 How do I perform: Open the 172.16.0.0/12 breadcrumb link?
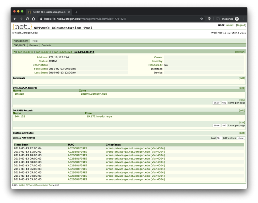click(x=25, y=52)
